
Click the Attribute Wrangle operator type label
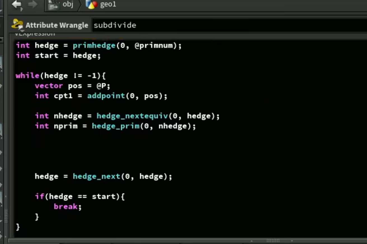coord(57,25)
